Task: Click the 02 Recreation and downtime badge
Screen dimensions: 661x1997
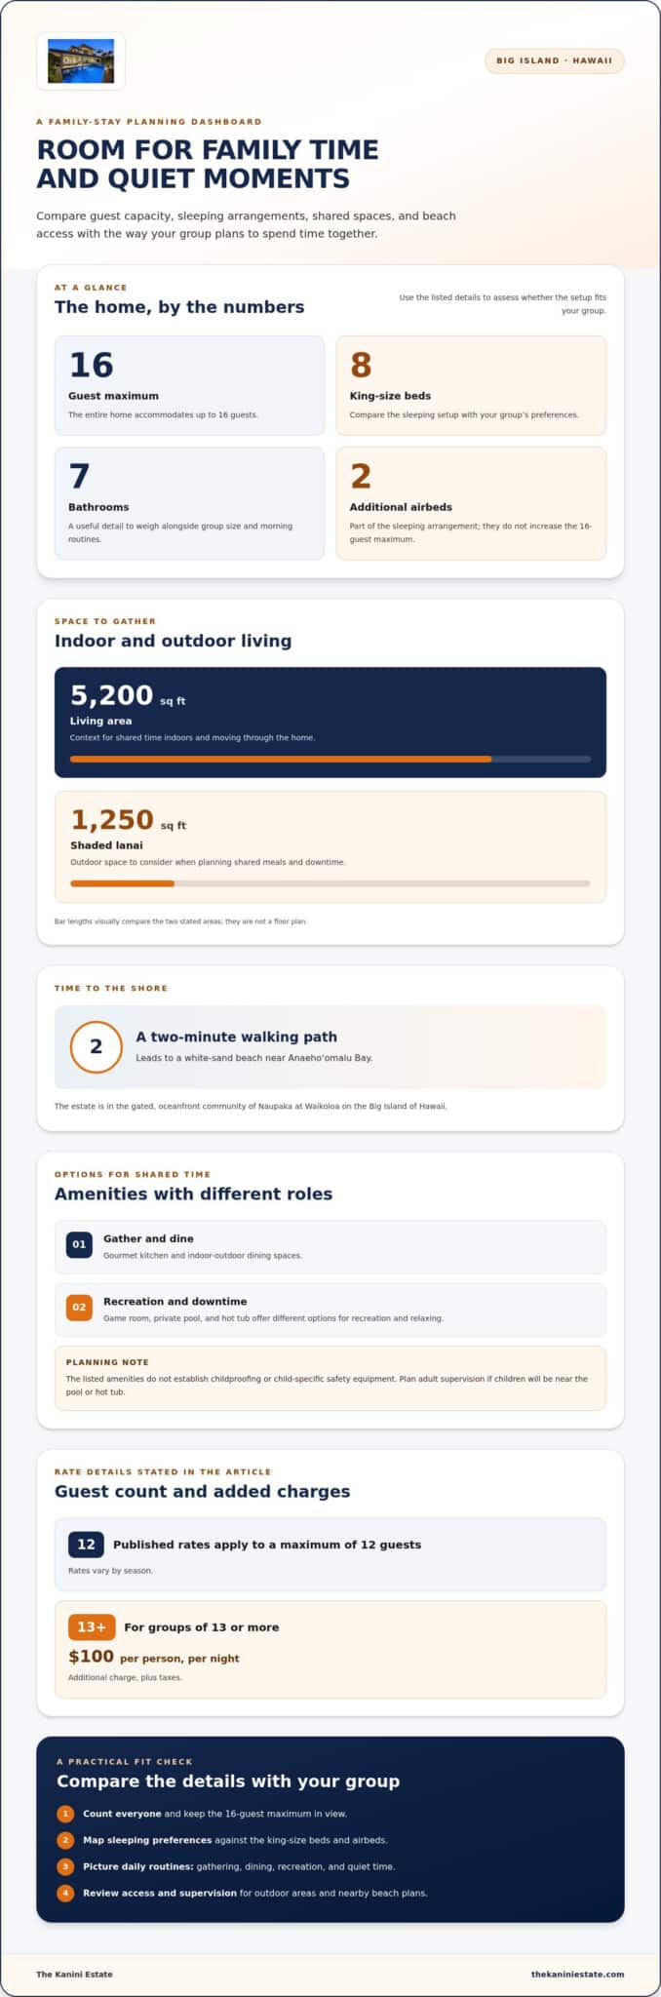Action: (79, 1307)
